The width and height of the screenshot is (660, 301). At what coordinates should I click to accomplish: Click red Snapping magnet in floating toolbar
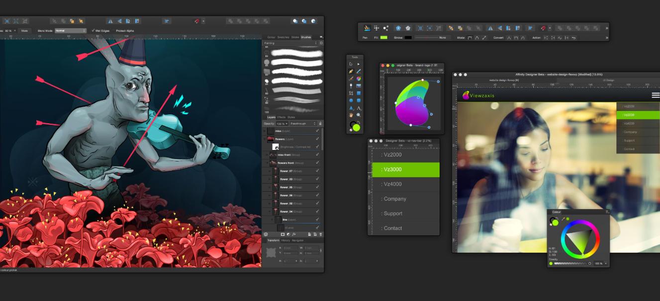pyautogui.click(x=543, y=28)
